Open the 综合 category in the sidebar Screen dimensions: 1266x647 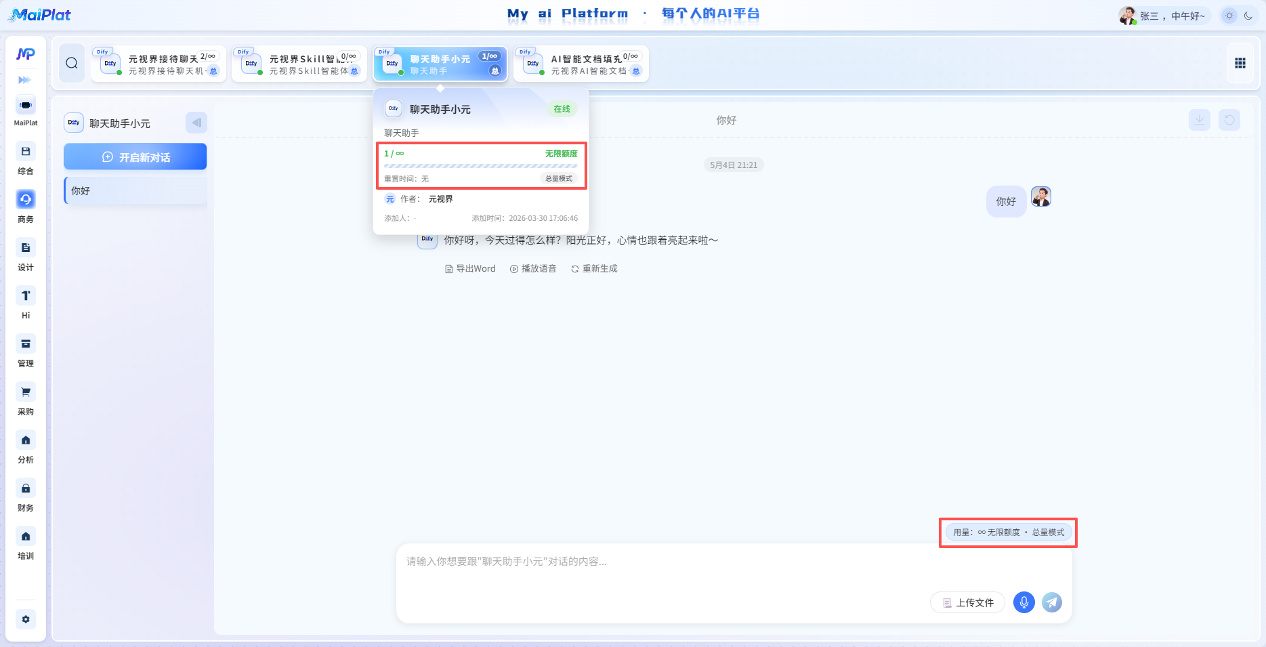point(26,159)
